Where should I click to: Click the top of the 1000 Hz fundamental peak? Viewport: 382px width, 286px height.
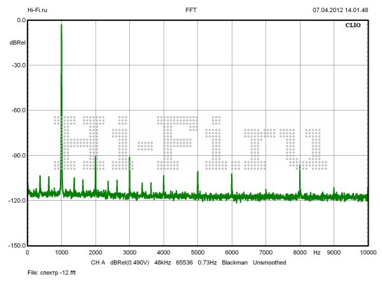pos(61,25)
